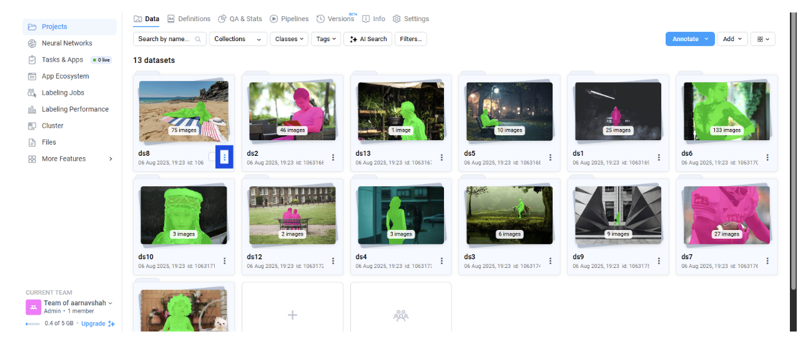The height and width of the screenshot is (339, 798).
Task: Click the magnifier icon in search box
Action: pyautogui.click(x=198, y=39)
